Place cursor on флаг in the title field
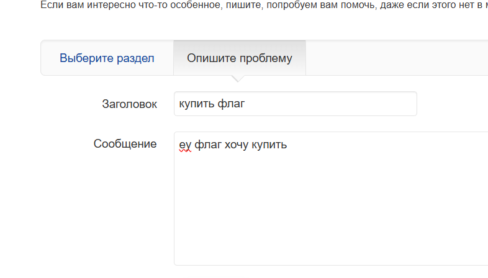488x278 pixels. (232, 104)
